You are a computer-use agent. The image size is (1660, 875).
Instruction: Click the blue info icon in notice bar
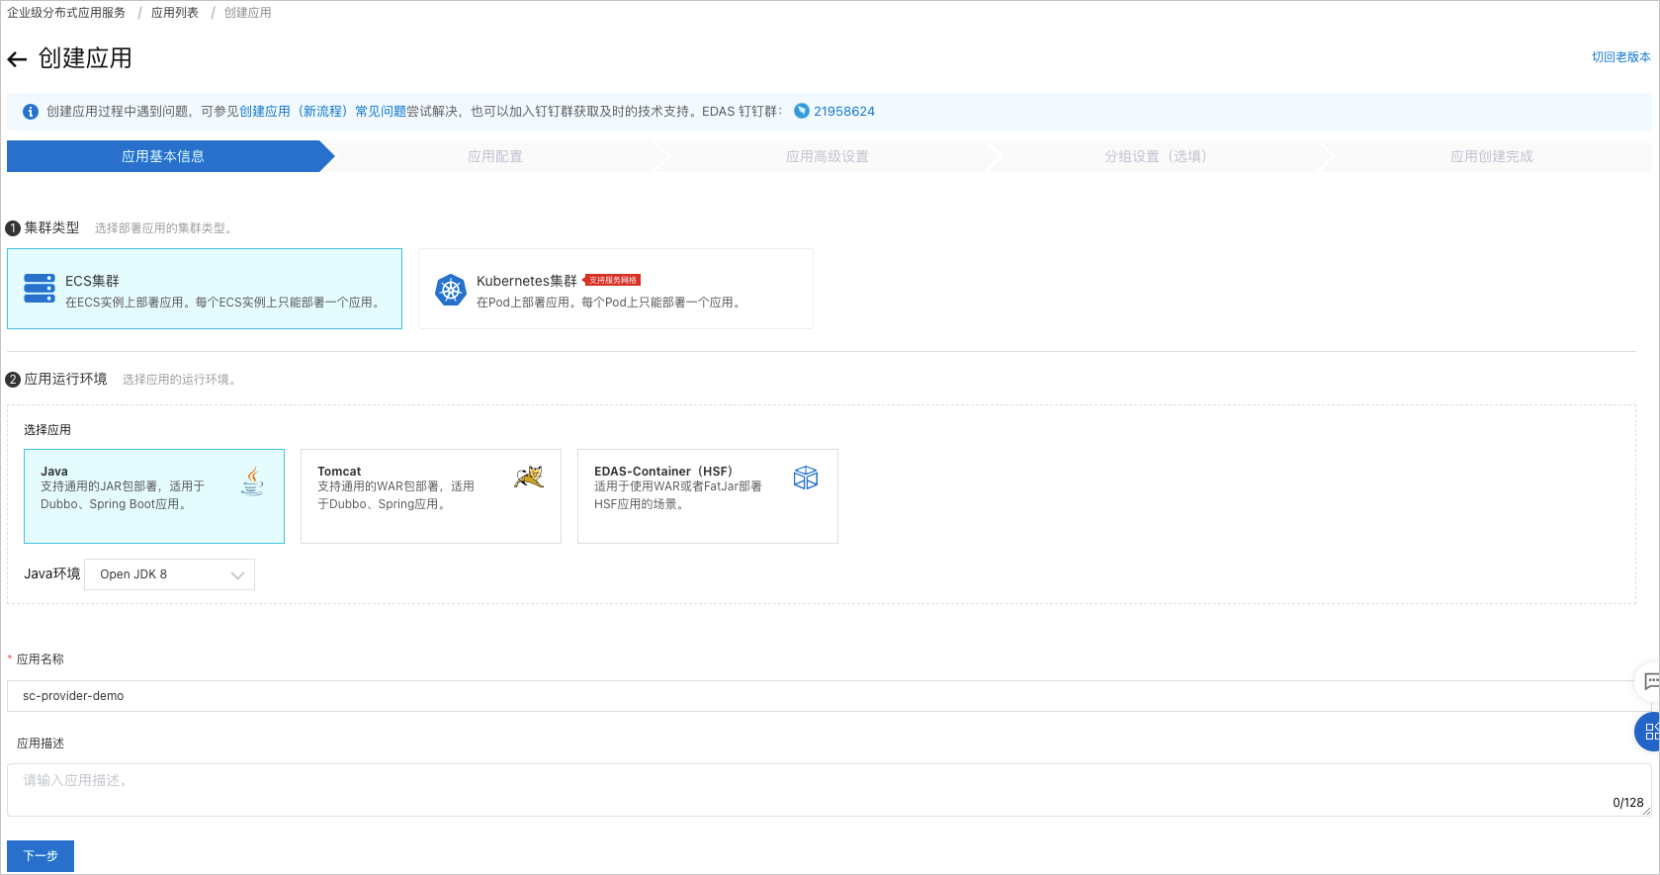pyautogui.click(x=31, y=112)
